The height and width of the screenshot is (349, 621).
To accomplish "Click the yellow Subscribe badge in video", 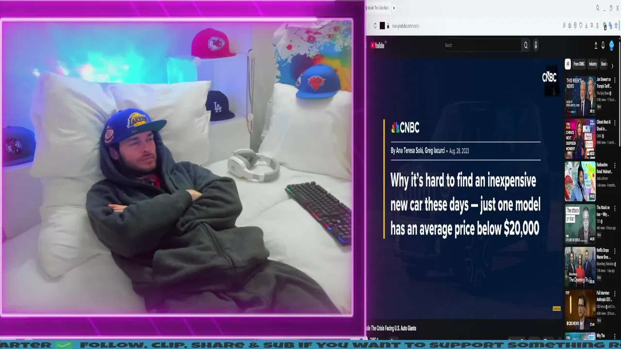I will (556, 308).
